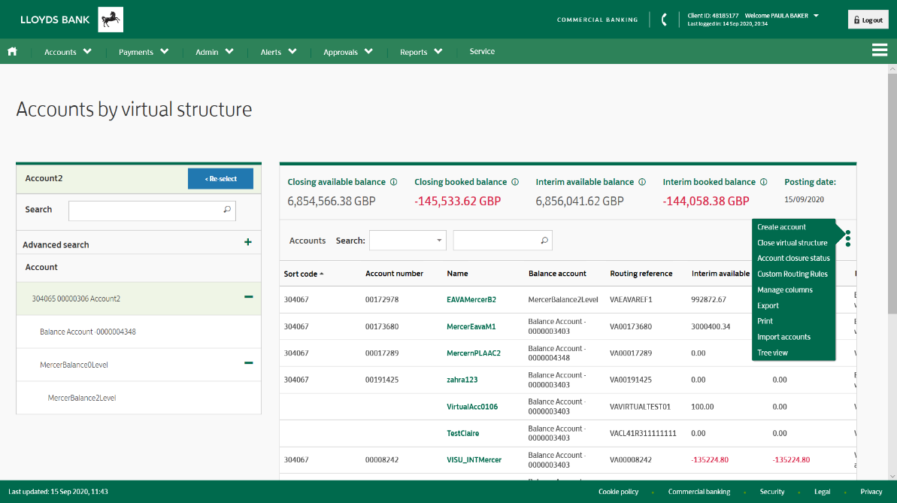Open the zahra123 account link
897x503 pixels.
point(462,380)
